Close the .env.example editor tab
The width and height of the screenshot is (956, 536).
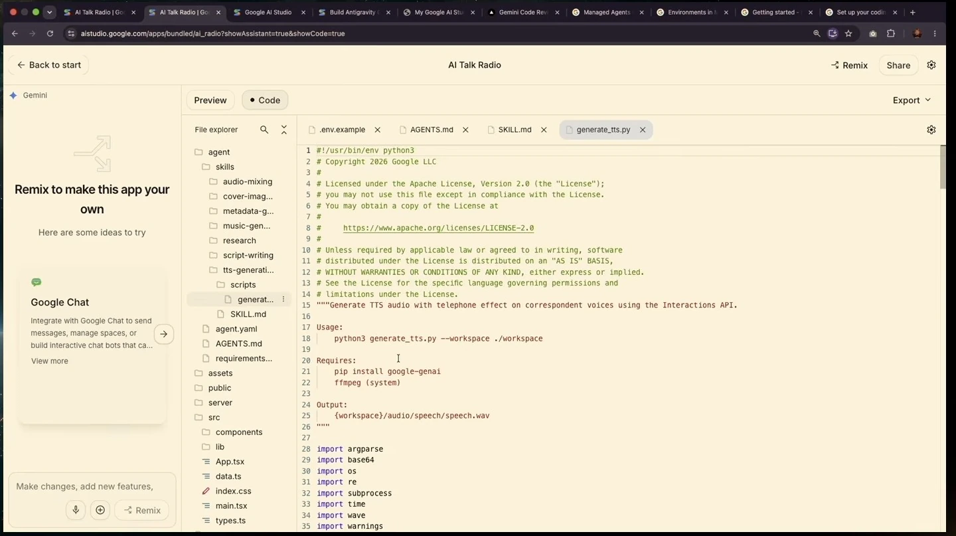click(x=378, y=130)
